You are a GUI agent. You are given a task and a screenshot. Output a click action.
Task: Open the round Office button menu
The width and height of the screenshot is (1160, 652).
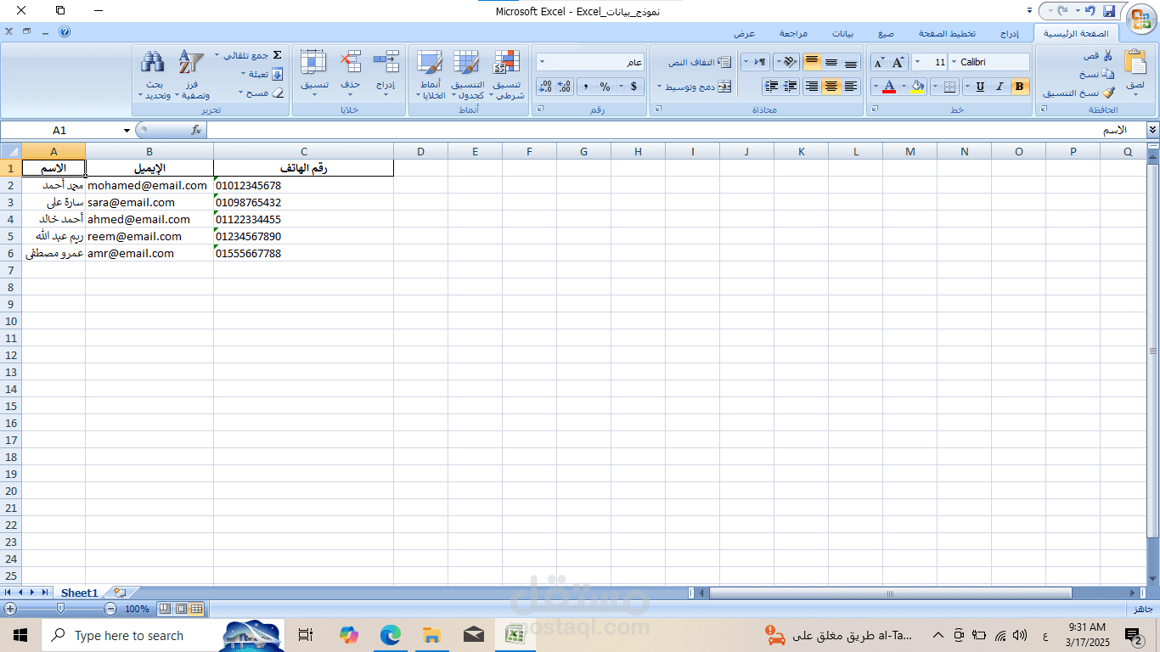tap(1140, 18)
